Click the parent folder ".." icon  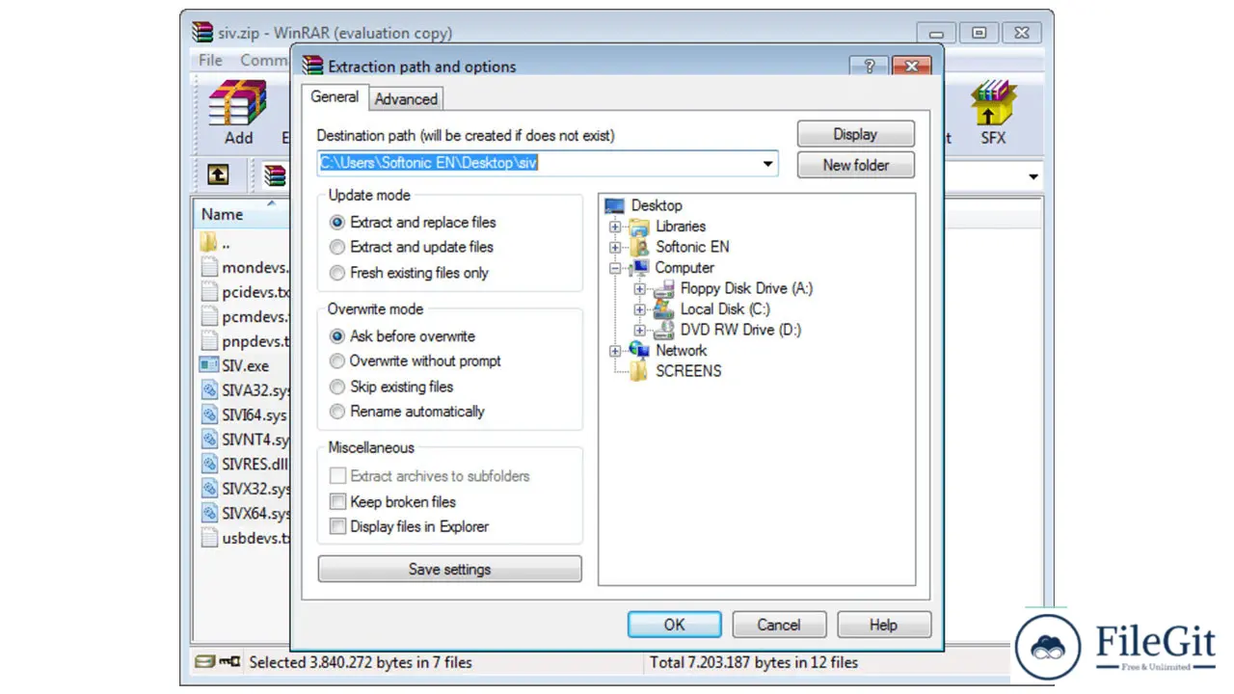[x=208, y=242]
